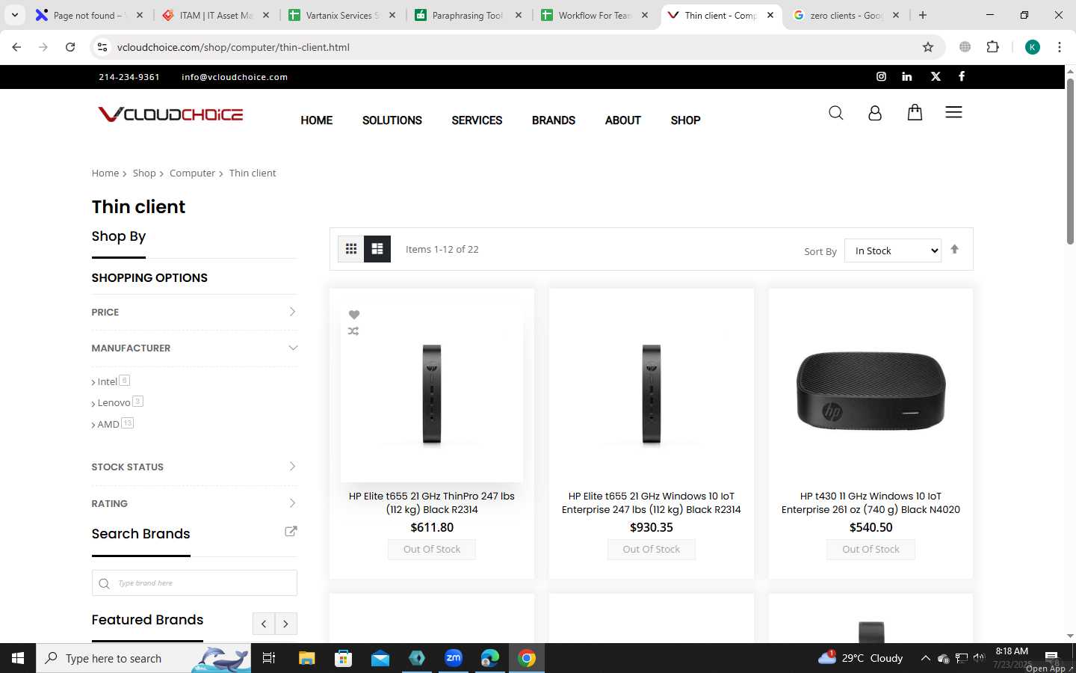
Task: Click info@vcloudchoice.com email link
Action: point(235,77)
